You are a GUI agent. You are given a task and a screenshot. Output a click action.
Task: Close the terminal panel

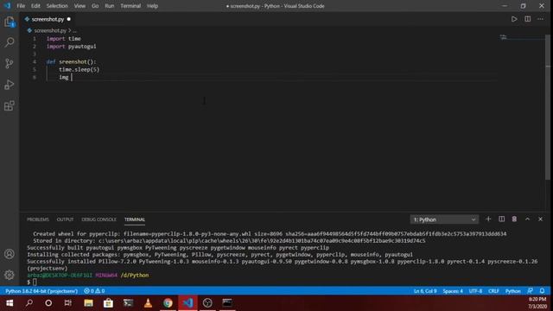click(x=540, y=219)
